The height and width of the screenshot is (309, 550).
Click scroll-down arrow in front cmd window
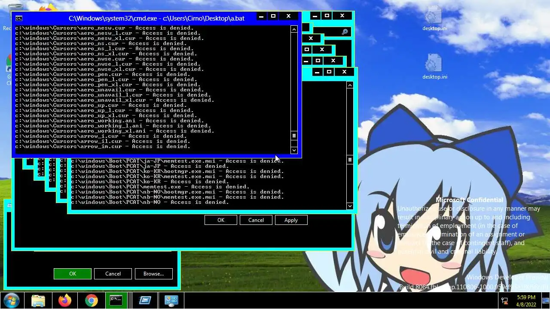(294, 150)
